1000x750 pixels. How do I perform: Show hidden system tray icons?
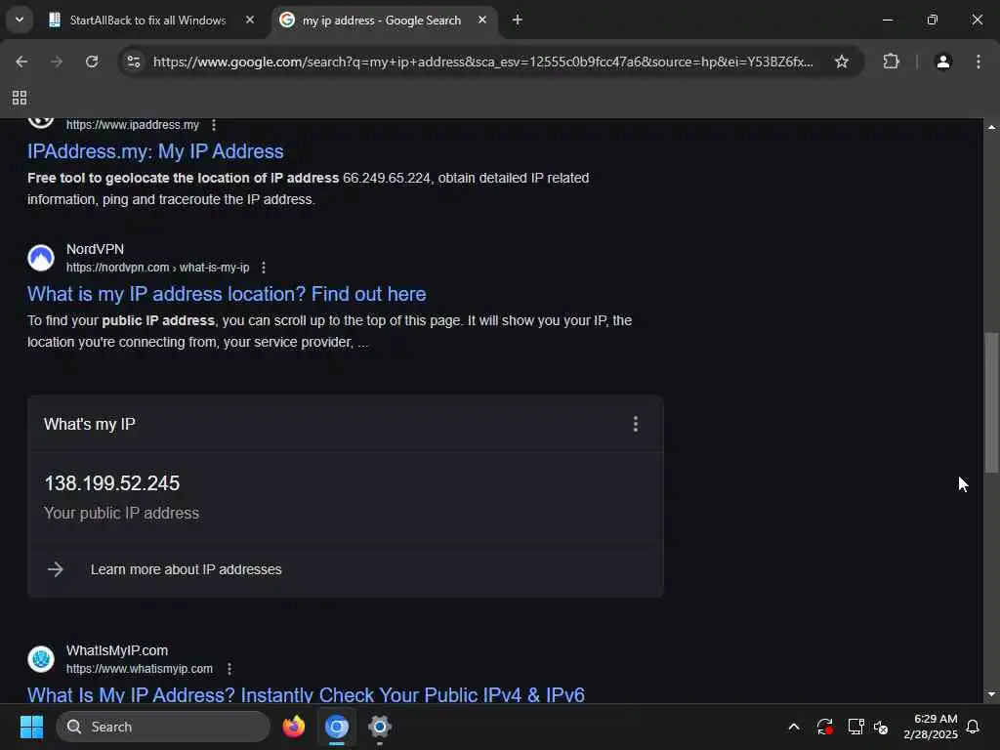pyautogui.click(x=794, y=727)
